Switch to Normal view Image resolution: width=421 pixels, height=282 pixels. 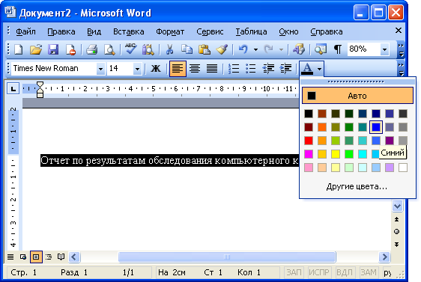click(x=10, y=257)
